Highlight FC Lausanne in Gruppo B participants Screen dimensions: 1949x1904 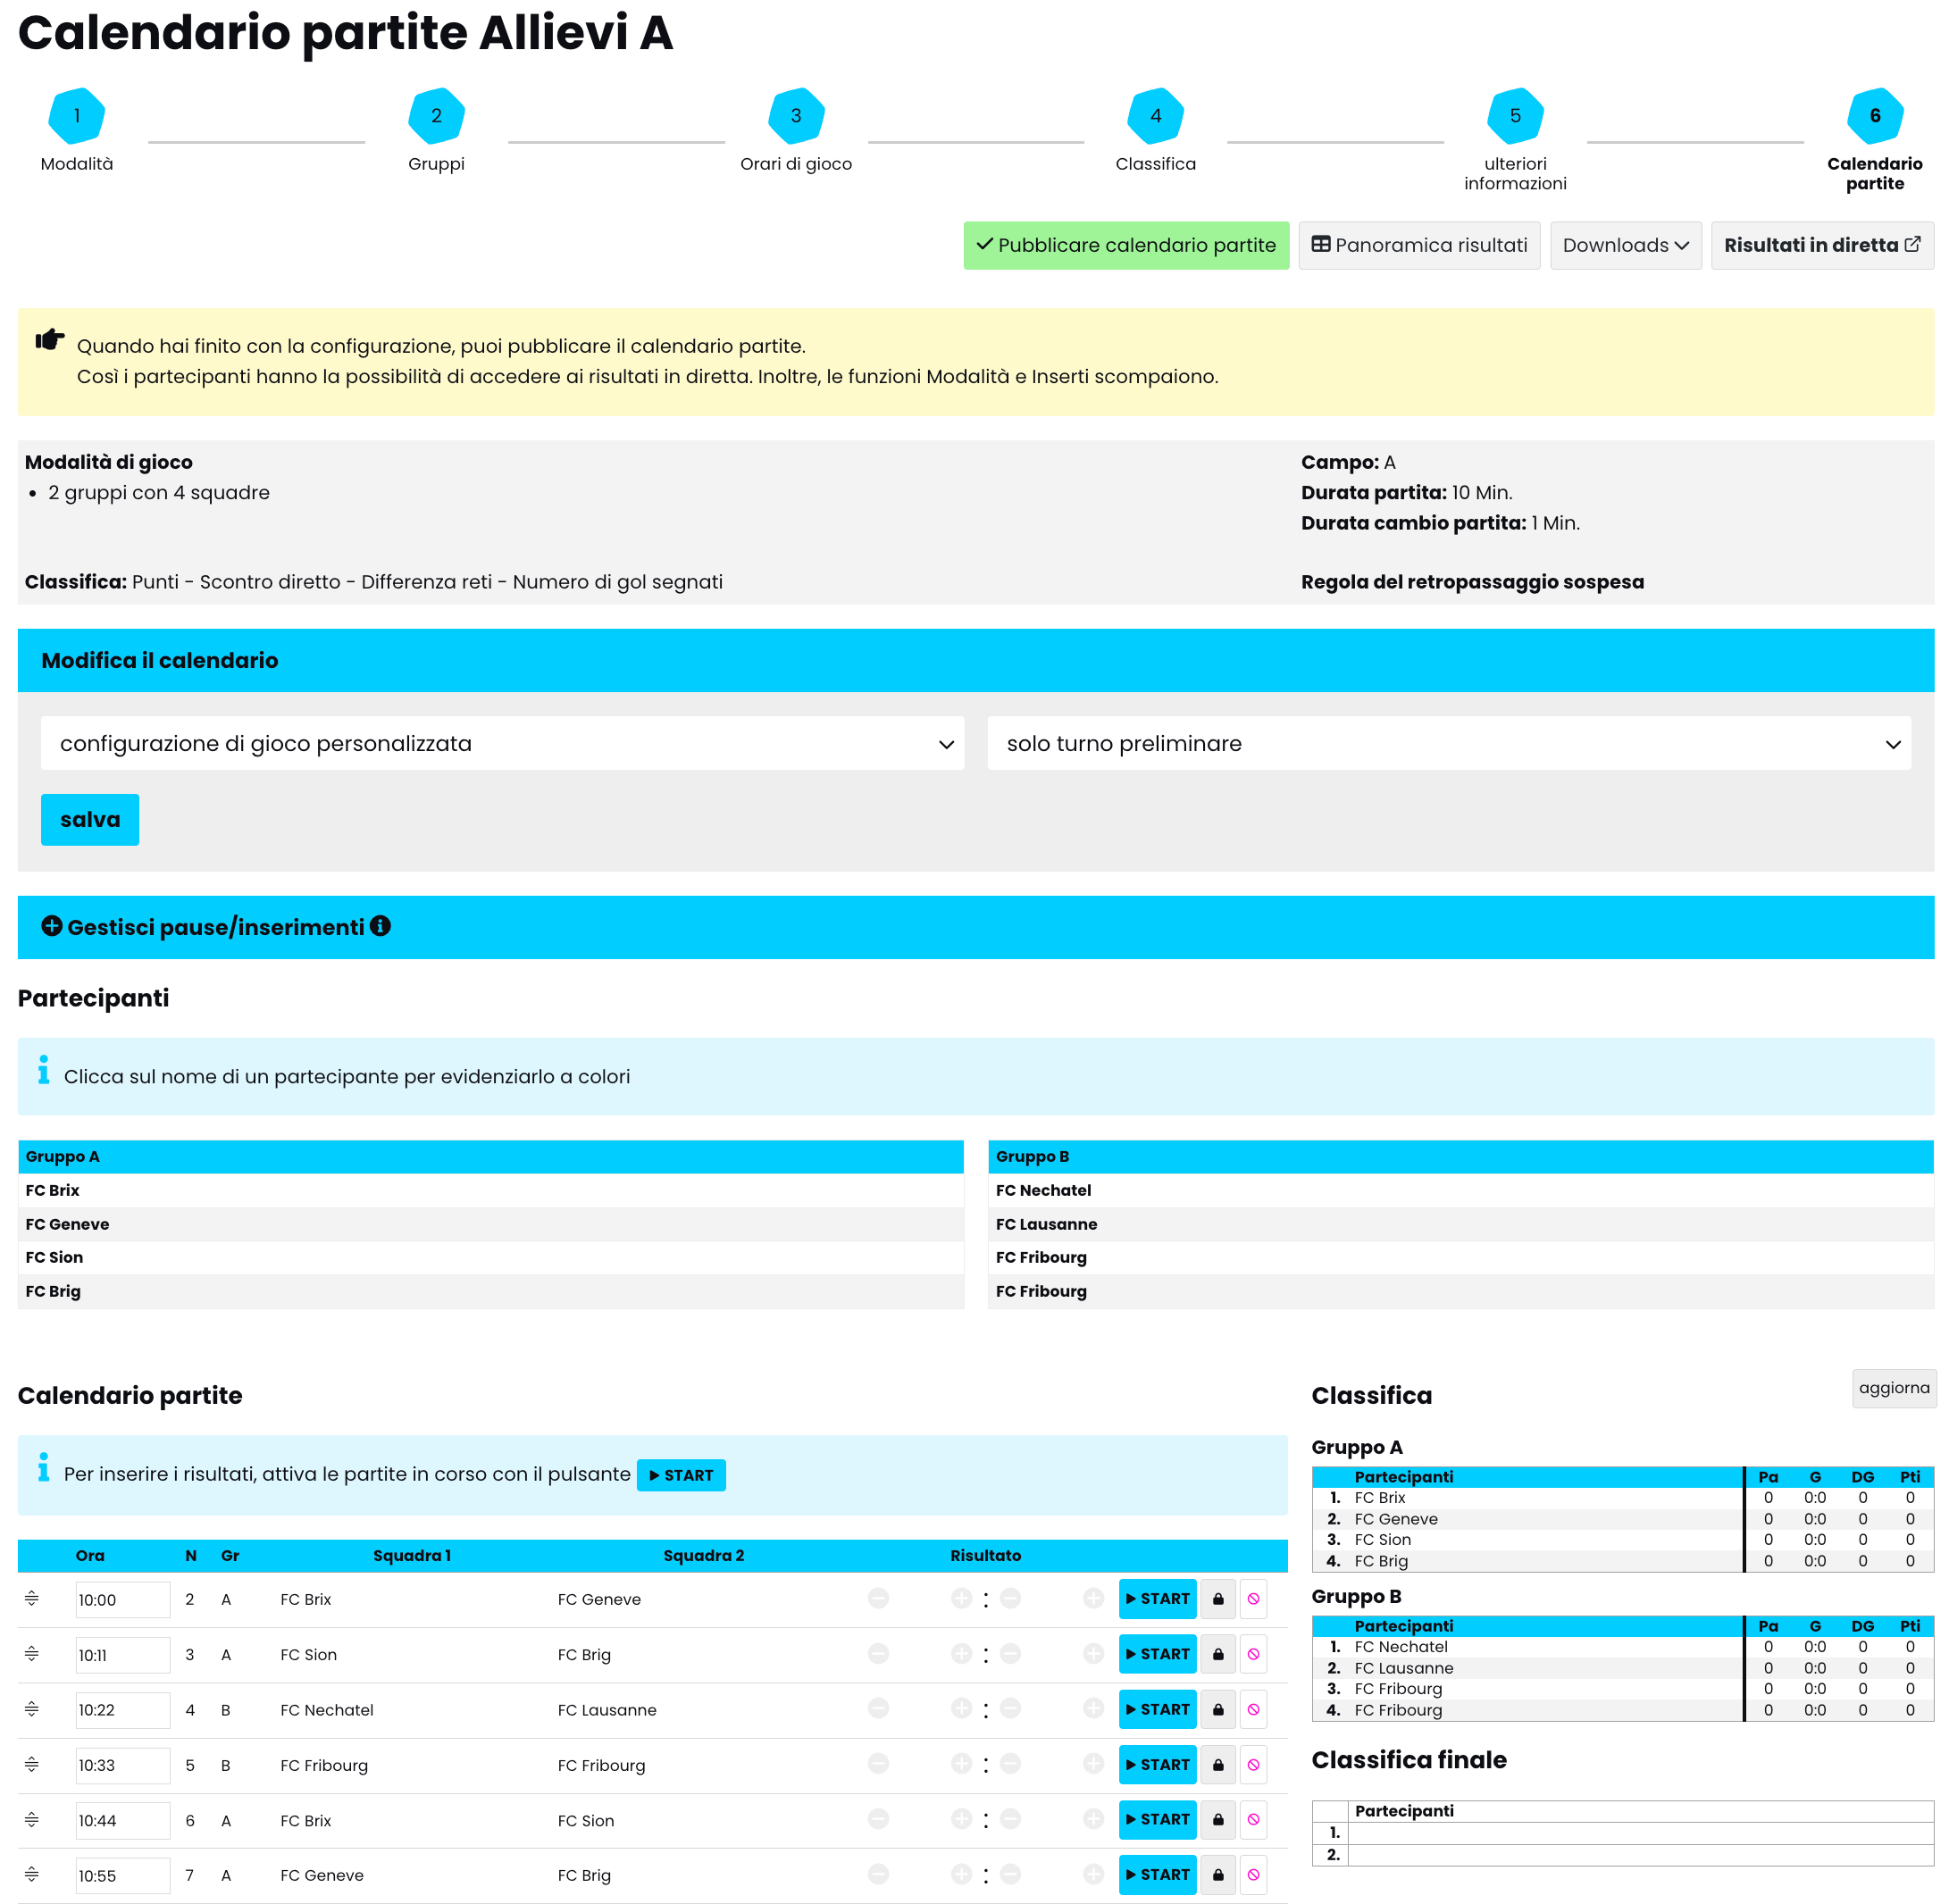[1046, 1224]
